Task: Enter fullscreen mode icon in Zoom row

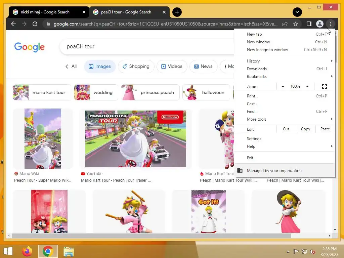Action: (x=325, y=86)
